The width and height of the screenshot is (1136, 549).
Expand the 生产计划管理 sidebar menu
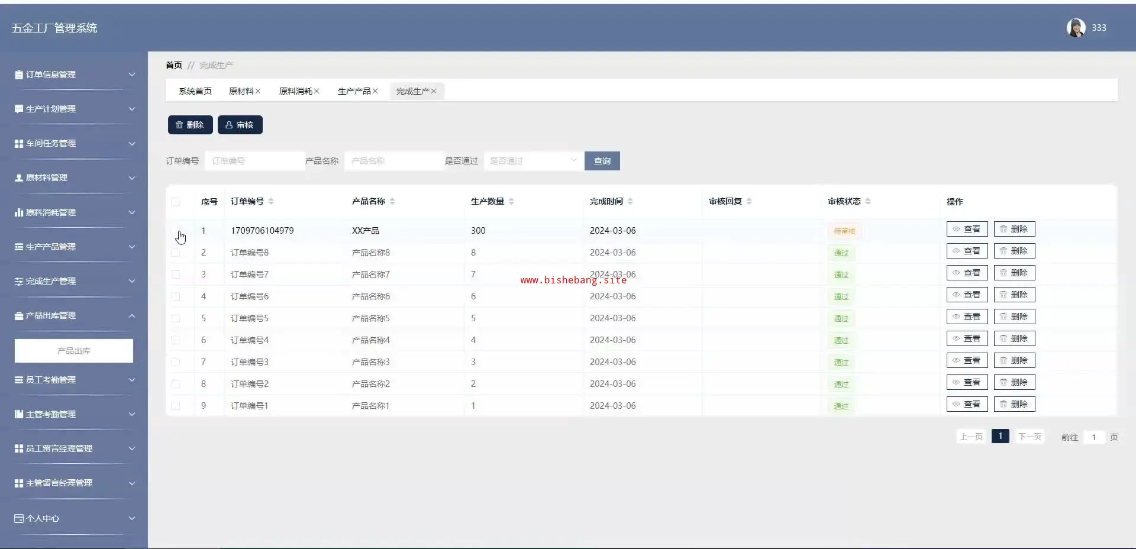74,109
